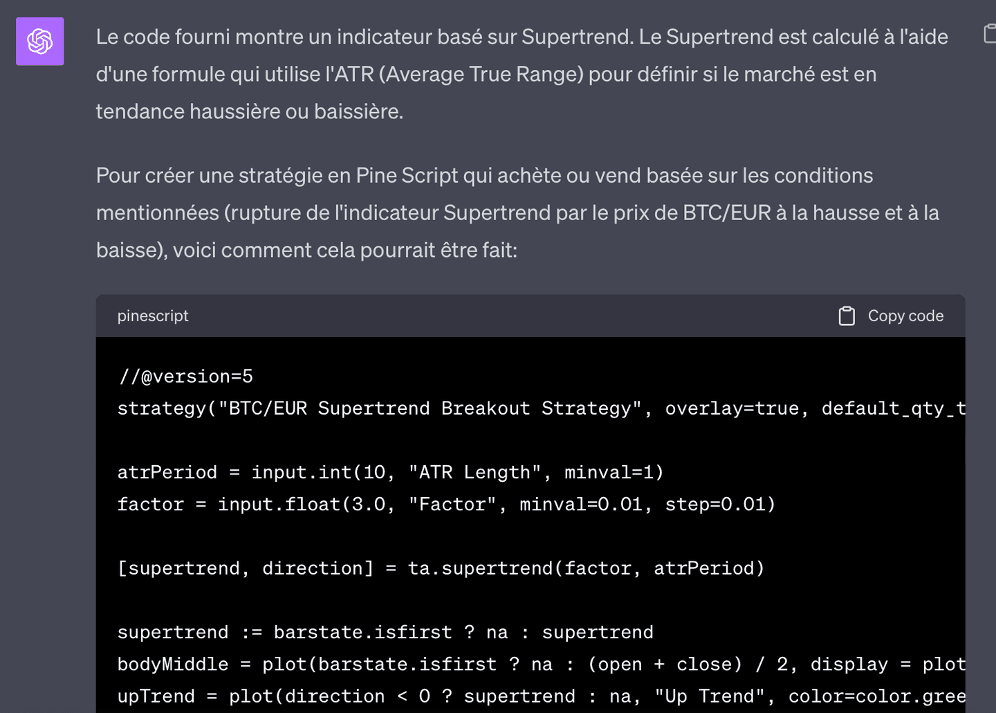The width and height of the screenshot is (996, 713).
Task: Click the "//@version=5" comment line
Action: point(185,377)
